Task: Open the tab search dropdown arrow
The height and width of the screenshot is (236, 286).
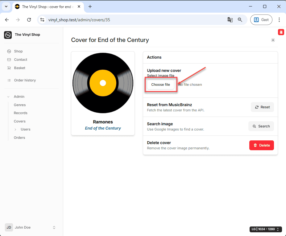Action: tap(6, 6)
